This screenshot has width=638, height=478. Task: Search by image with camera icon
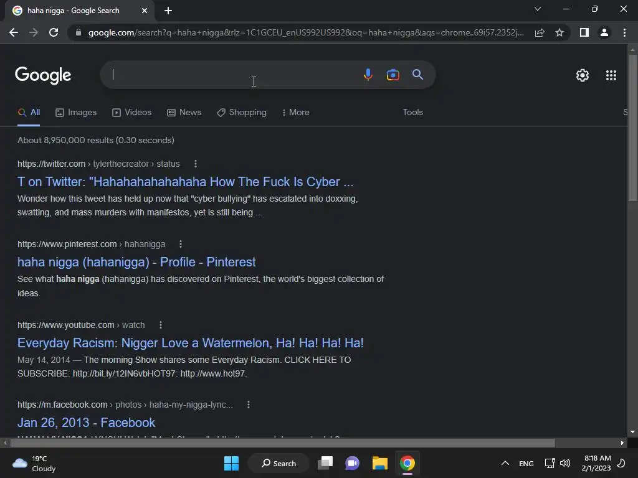[393, 75]
